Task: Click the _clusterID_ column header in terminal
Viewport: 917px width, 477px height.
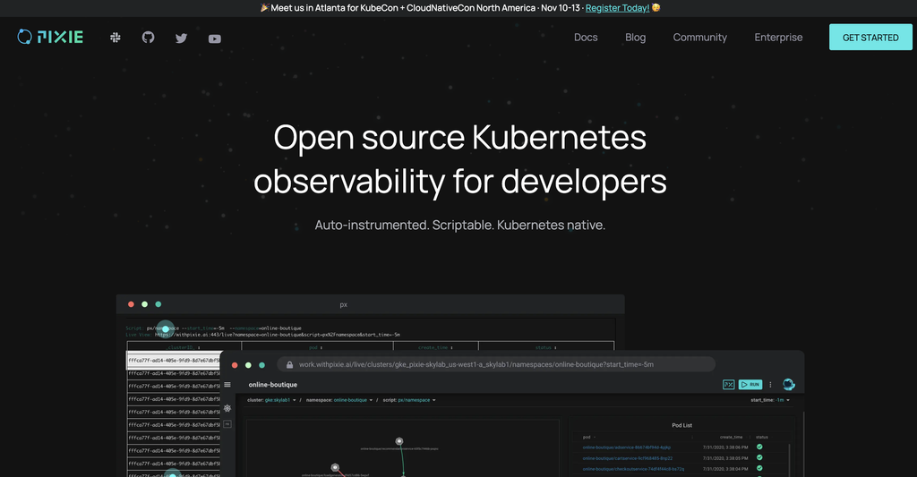Action: (183, 348)
